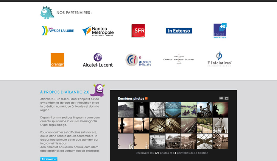Click the Dernières photos heading

[x=131, y=98]
